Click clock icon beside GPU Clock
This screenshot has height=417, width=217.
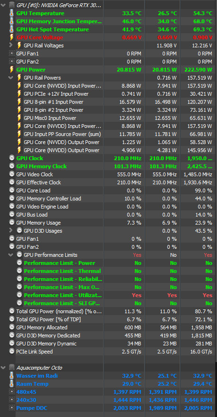[x=12, y=158]
